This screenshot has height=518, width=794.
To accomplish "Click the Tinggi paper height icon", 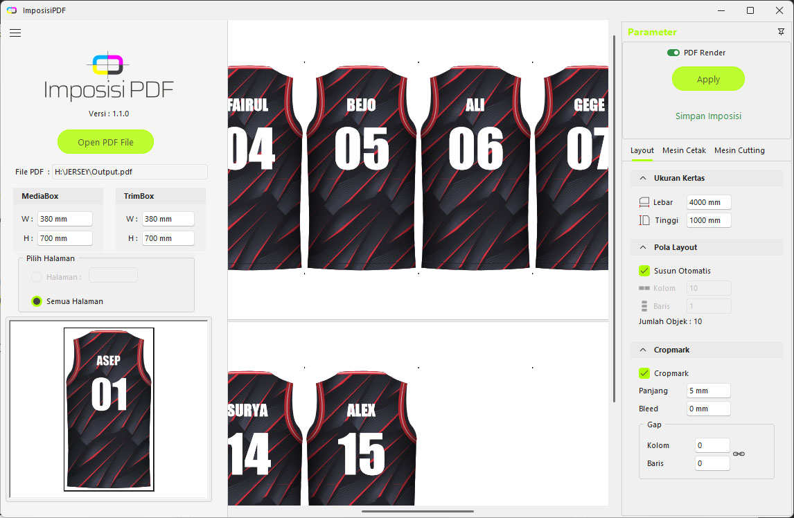I will click(x=644, y=220).
